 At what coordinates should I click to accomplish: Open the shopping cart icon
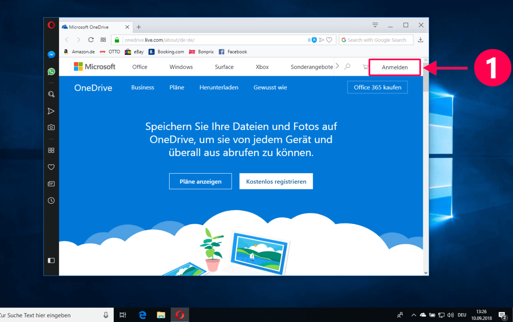pyautogui.click(x=365, y=67)
